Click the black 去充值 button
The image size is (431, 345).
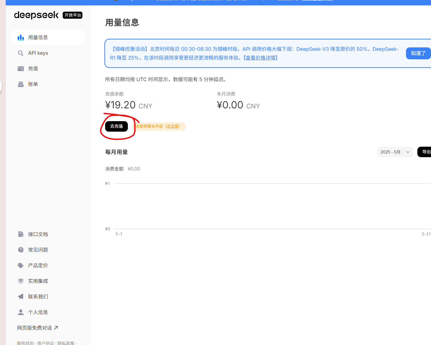pyautogui.click(x=116, y=126)
